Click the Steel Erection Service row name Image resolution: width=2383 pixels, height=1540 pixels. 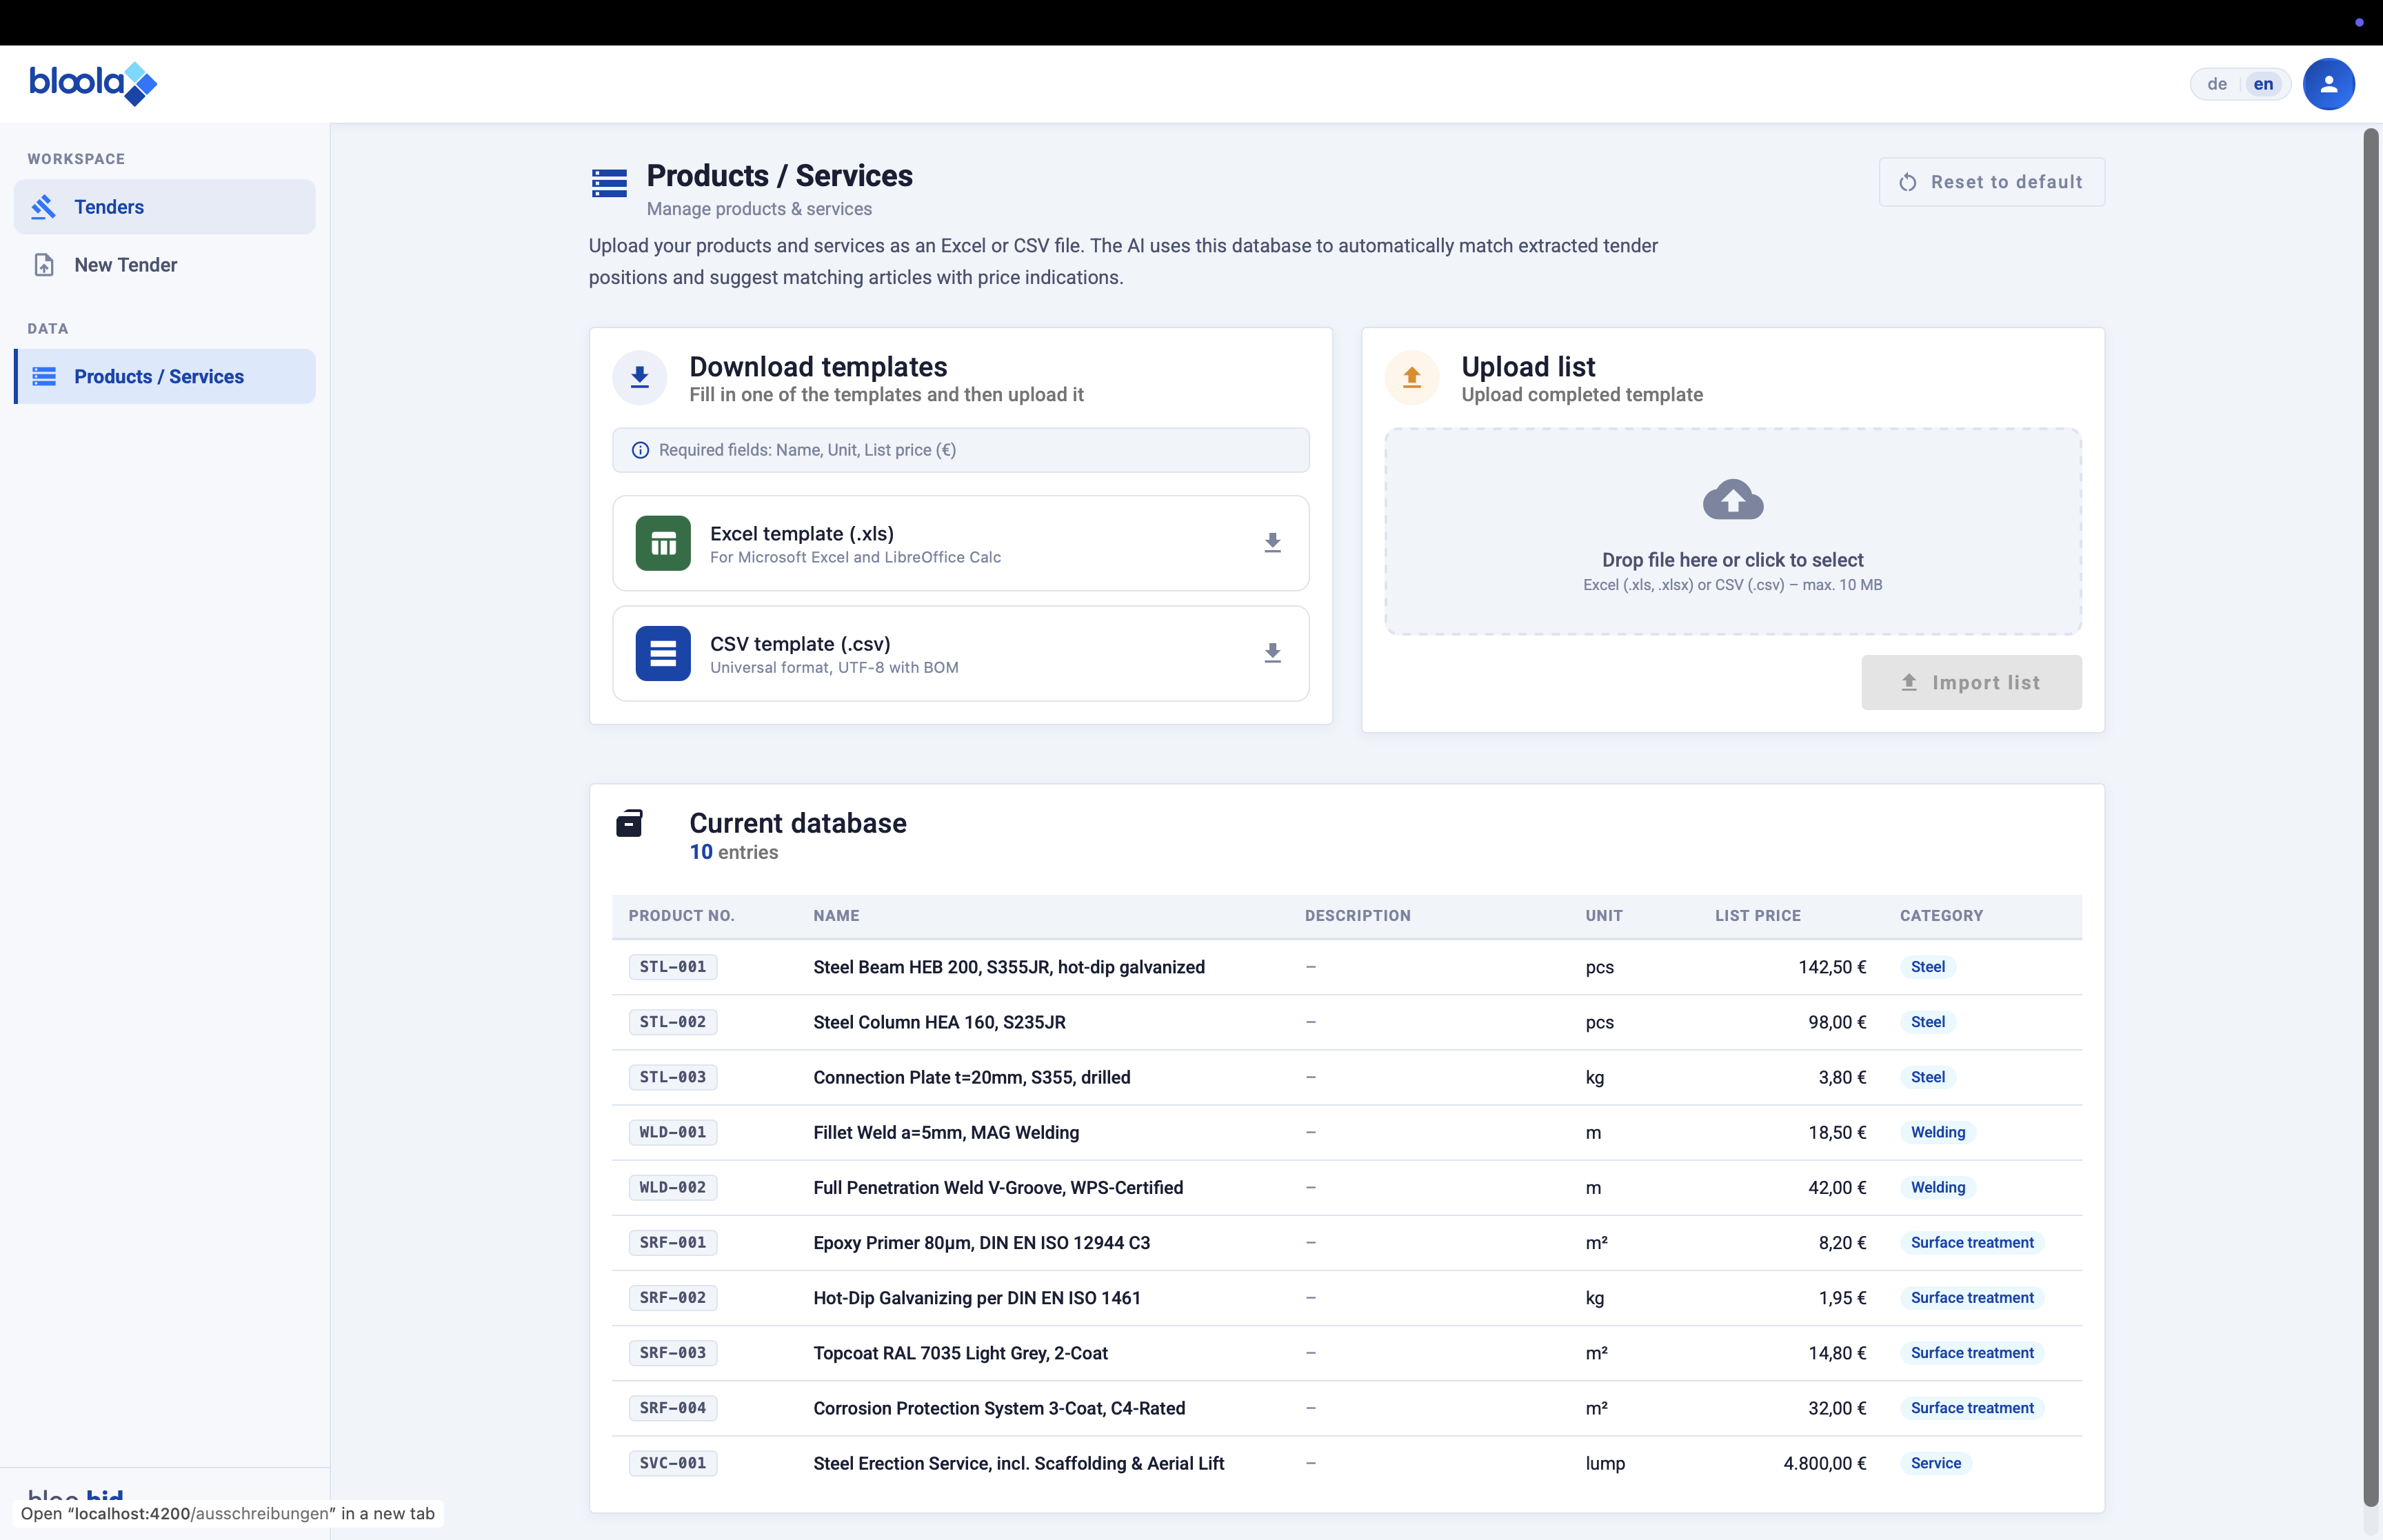(1018, 1463)
